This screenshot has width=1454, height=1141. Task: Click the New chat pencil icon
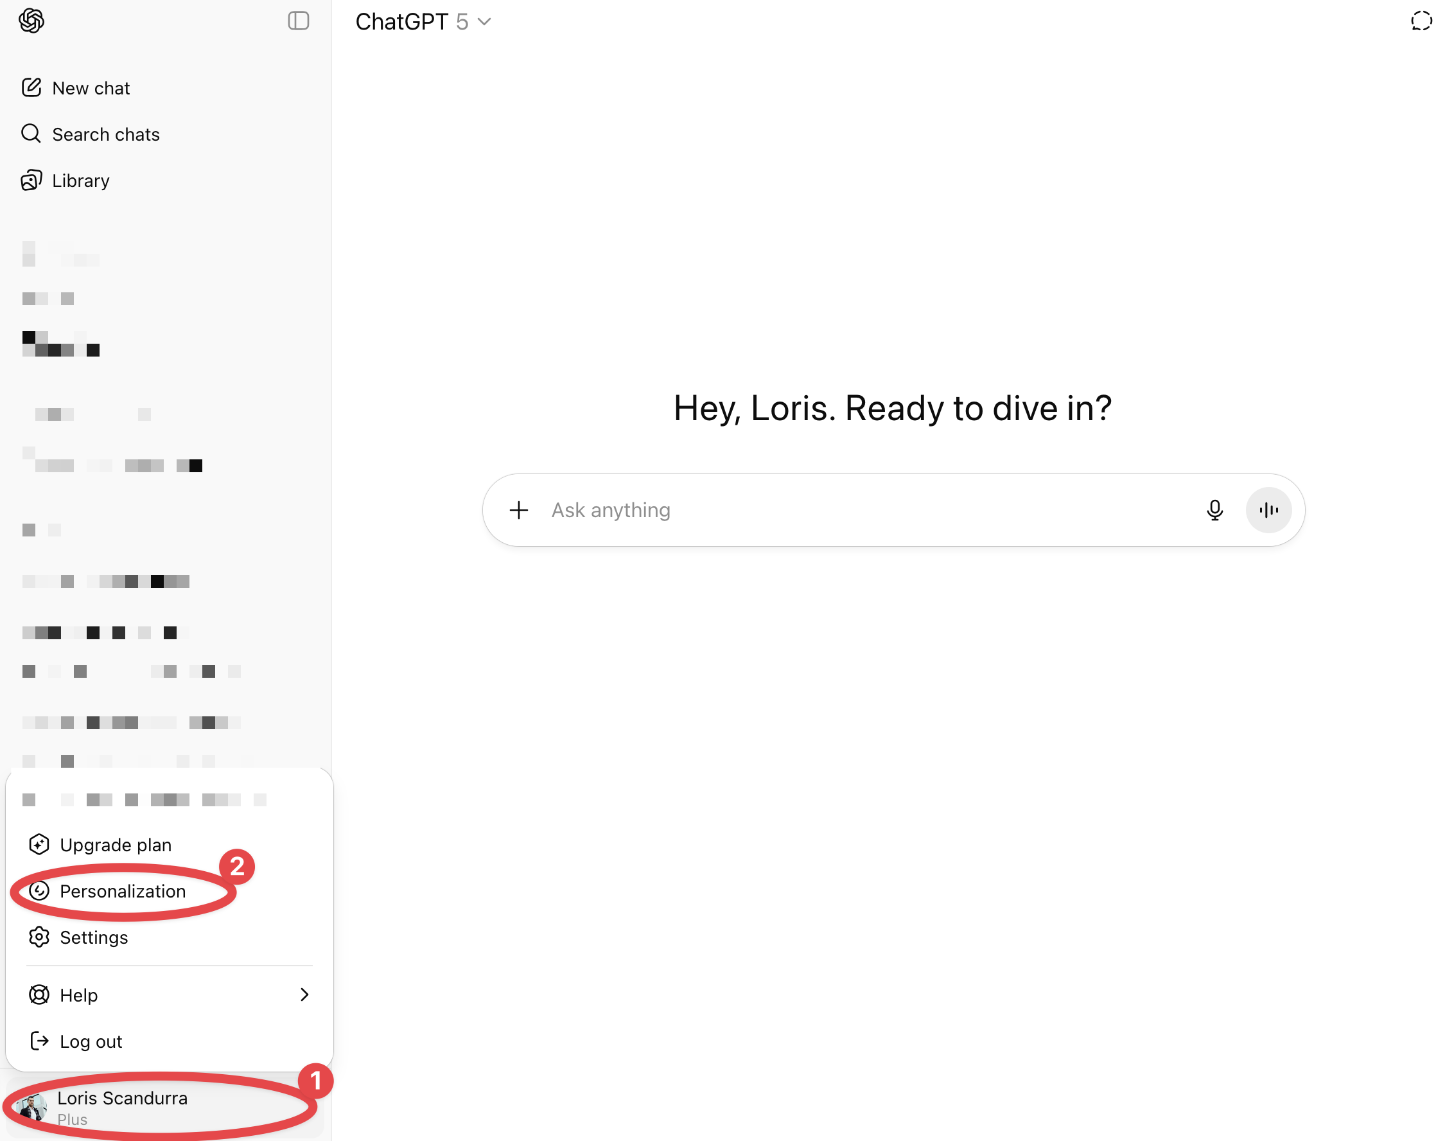[x=31, y=87]
